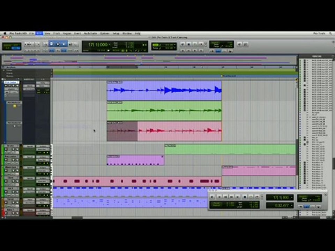Open the Options menu
Image resolution: width=335 pixels, height=251 pixels.
click(x=104, y=33)
